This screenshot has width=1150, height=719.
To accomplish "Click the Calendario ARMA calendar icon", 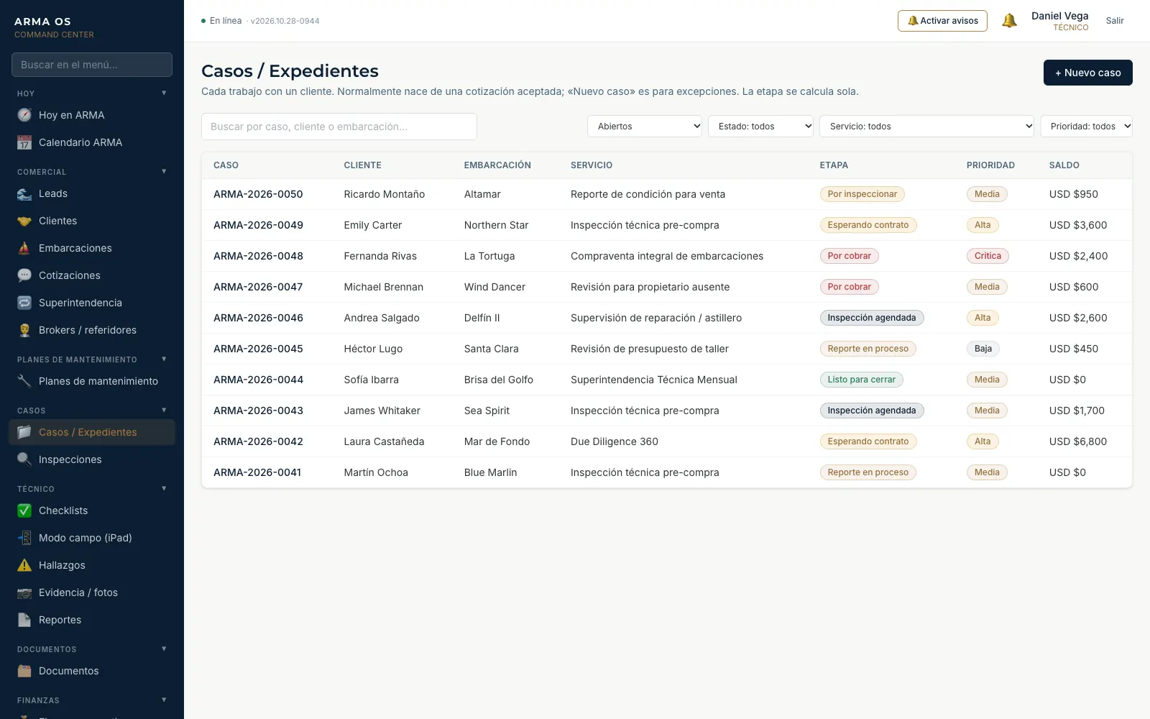I will (x=24, y=142).
